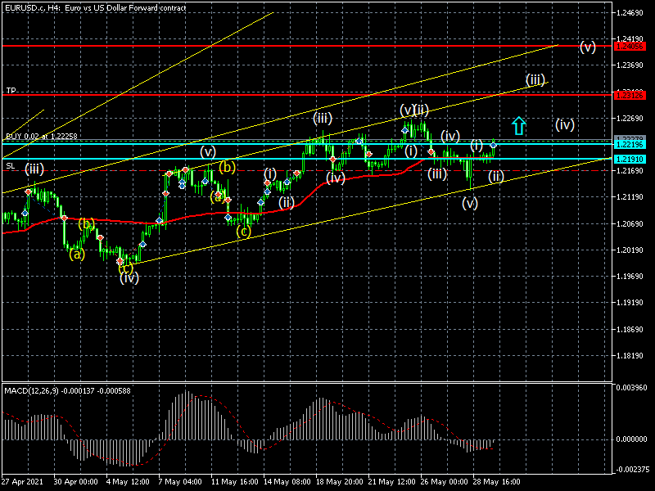Click the cyan up arrow on the chart
The width and height of the screenshot is (655, 491).
point(517,125)
